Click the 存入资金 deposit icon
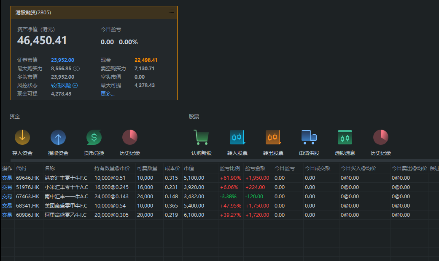The image size is (439, 261). pos(22,137)
